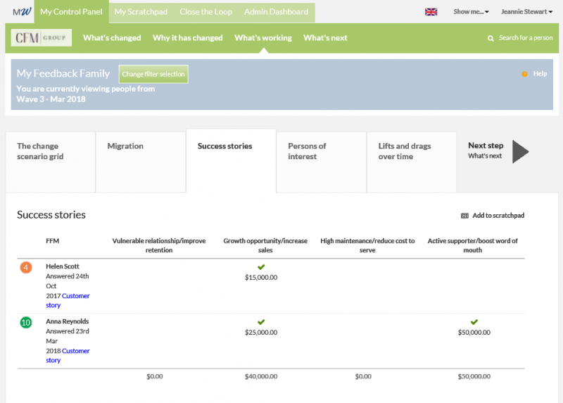This screenshot has height=403, width=563.
Task: Click the MW logo icon
Action: (x=22, y=11)
